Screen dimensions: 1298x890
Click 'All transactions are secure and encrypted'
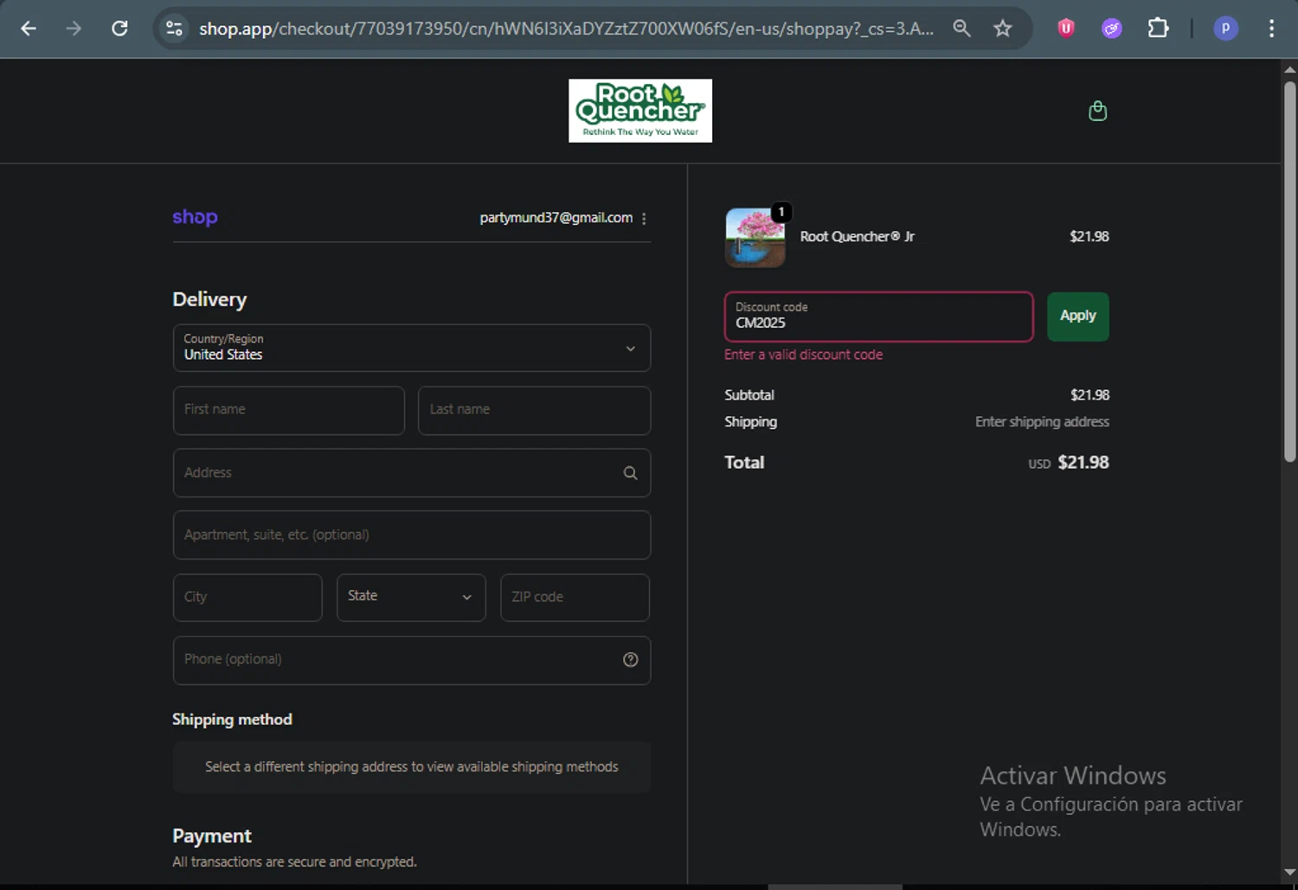click(294, 862)
